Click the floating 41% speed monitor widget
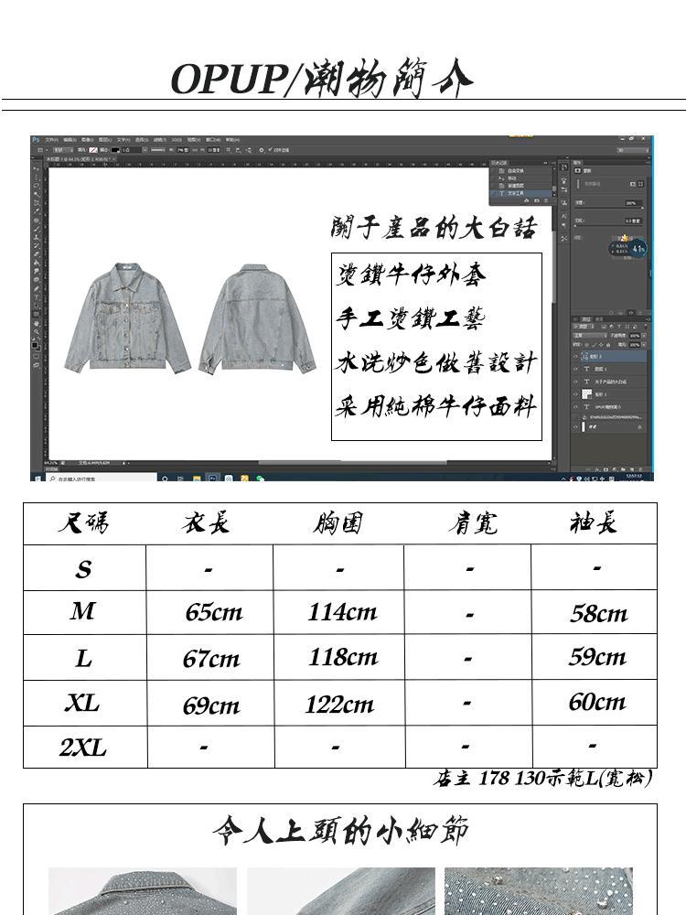This screenshot has width=686, height=915. (x=638, y=248)
